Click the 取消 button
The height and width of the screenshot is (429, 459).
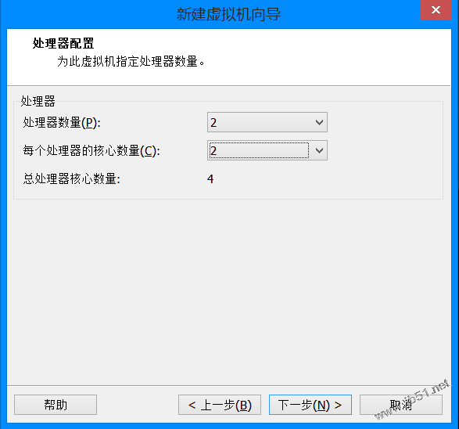401,405
